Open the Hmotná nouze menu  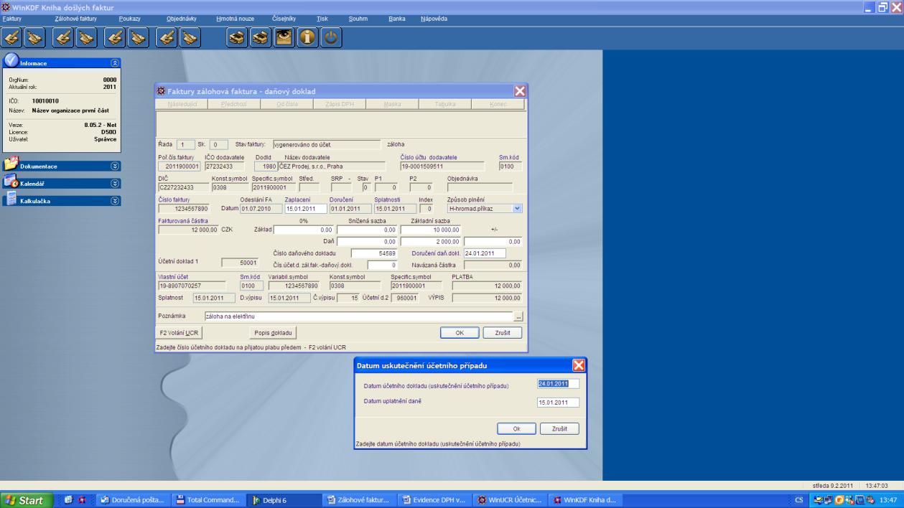[x=235, y=18]
